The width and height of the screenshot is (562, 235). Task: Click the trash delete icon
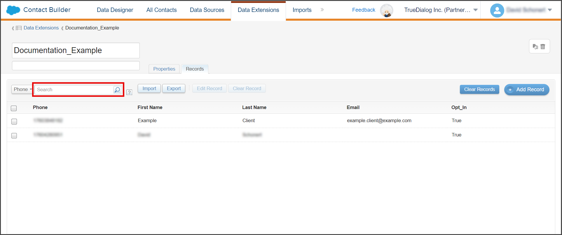pyautogui.click(x=543, y=47)
